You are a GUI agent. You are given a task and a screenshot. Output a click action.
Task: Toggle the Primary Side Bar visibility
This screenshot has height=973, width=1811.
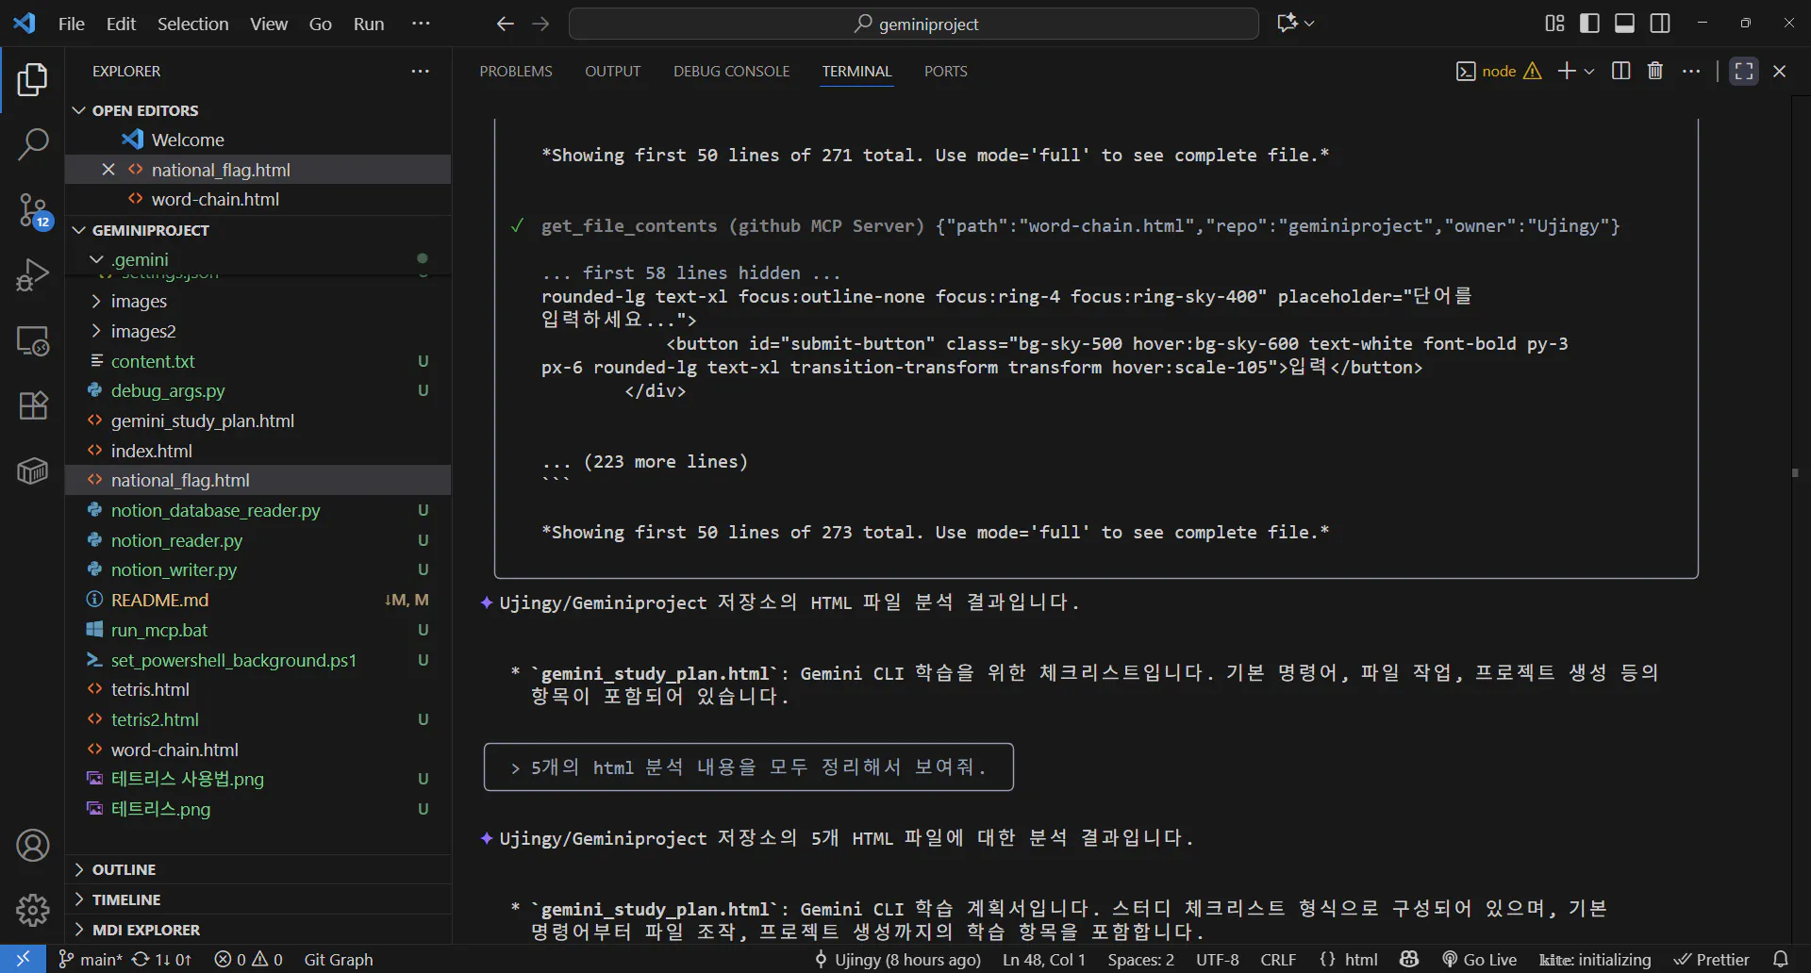point(1590,23)
